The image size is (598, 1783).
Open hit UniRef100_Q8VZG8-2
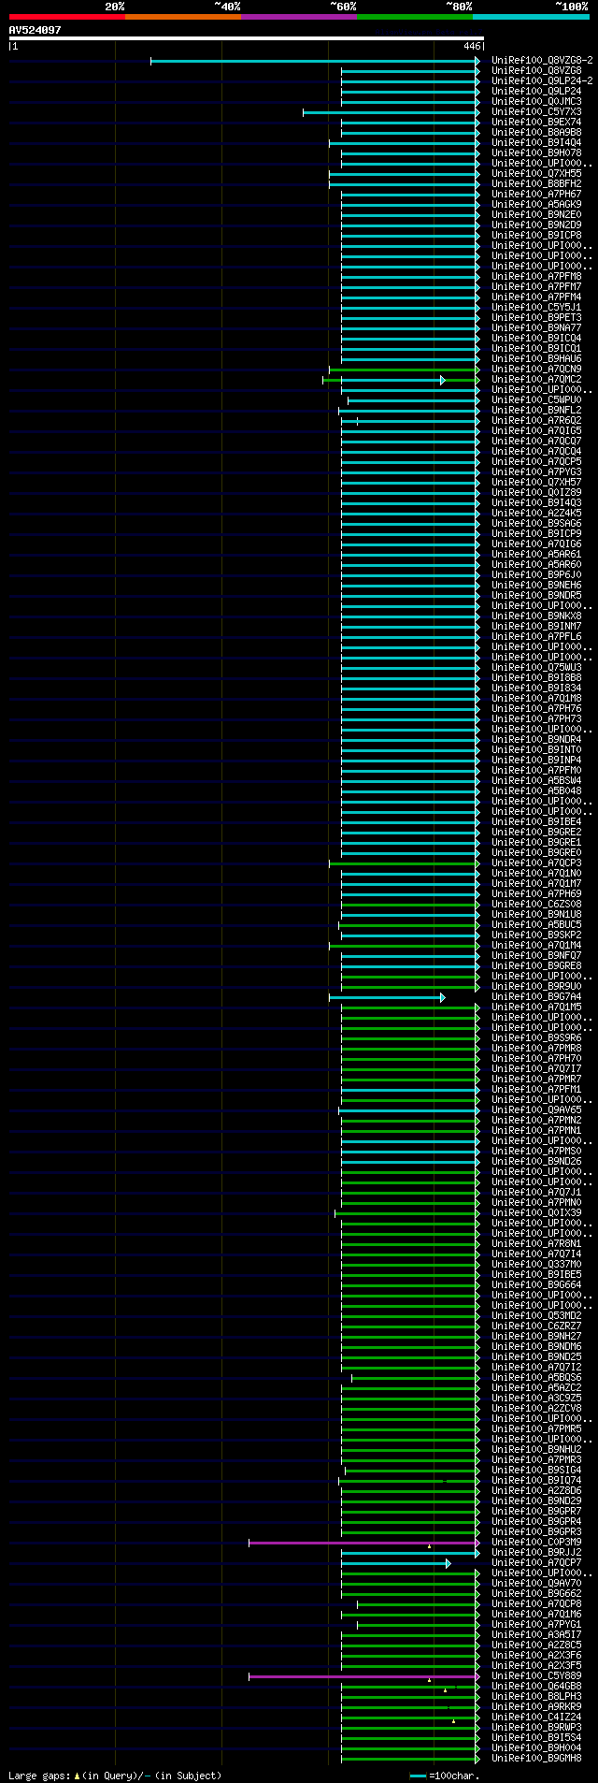coord(543,60)
